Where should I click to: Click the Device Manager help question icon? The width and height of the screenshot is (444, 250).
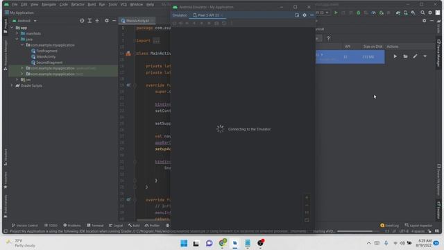[x=328, y=39]
